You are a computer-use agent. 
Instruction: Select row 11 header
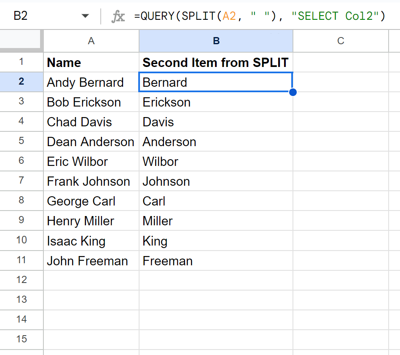[21, 260]
